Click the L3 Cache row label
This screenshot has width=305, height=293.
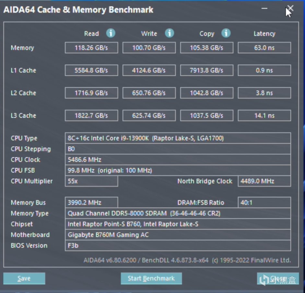coord(23,115)
